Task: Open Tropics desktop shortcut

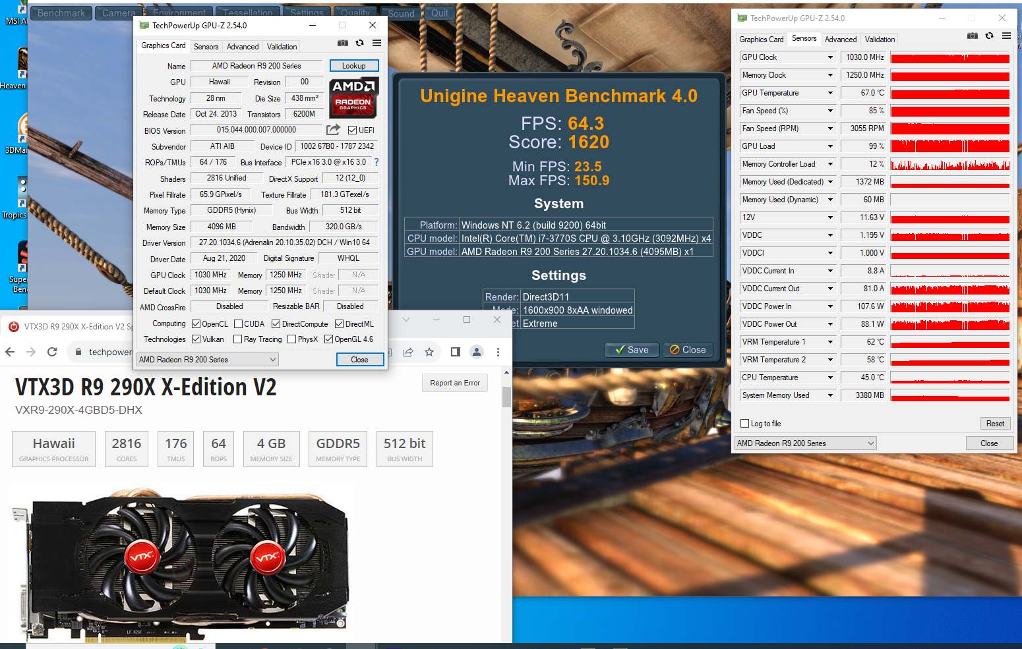Action: [x=15, y=198]
